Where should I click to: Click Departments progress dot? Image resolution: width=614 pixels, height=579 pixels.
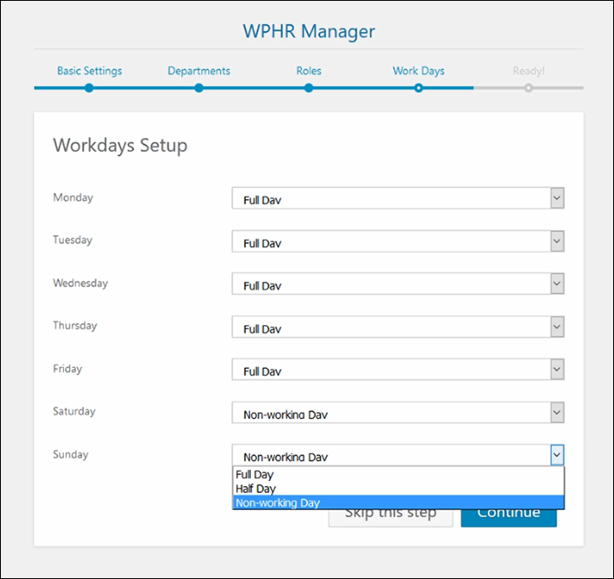(x=199, y=88)
